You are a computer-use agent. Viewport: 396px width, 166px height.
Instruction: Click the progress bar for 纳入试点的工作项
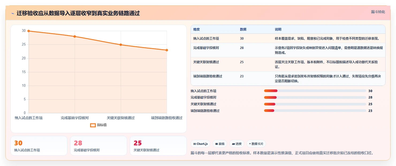[315, 91]
